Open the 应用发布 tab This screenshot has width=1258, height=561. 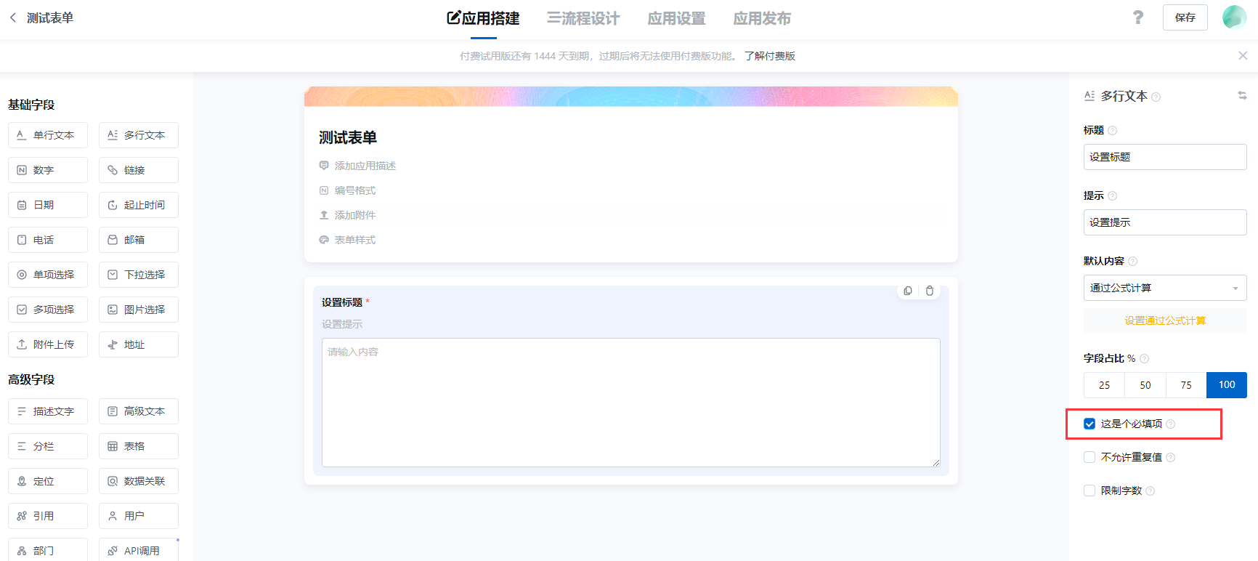(762, 18)
